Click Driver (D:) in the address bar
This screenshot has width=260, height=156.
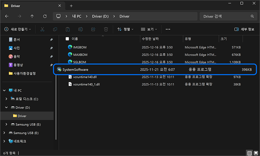[x=100, y=16]
